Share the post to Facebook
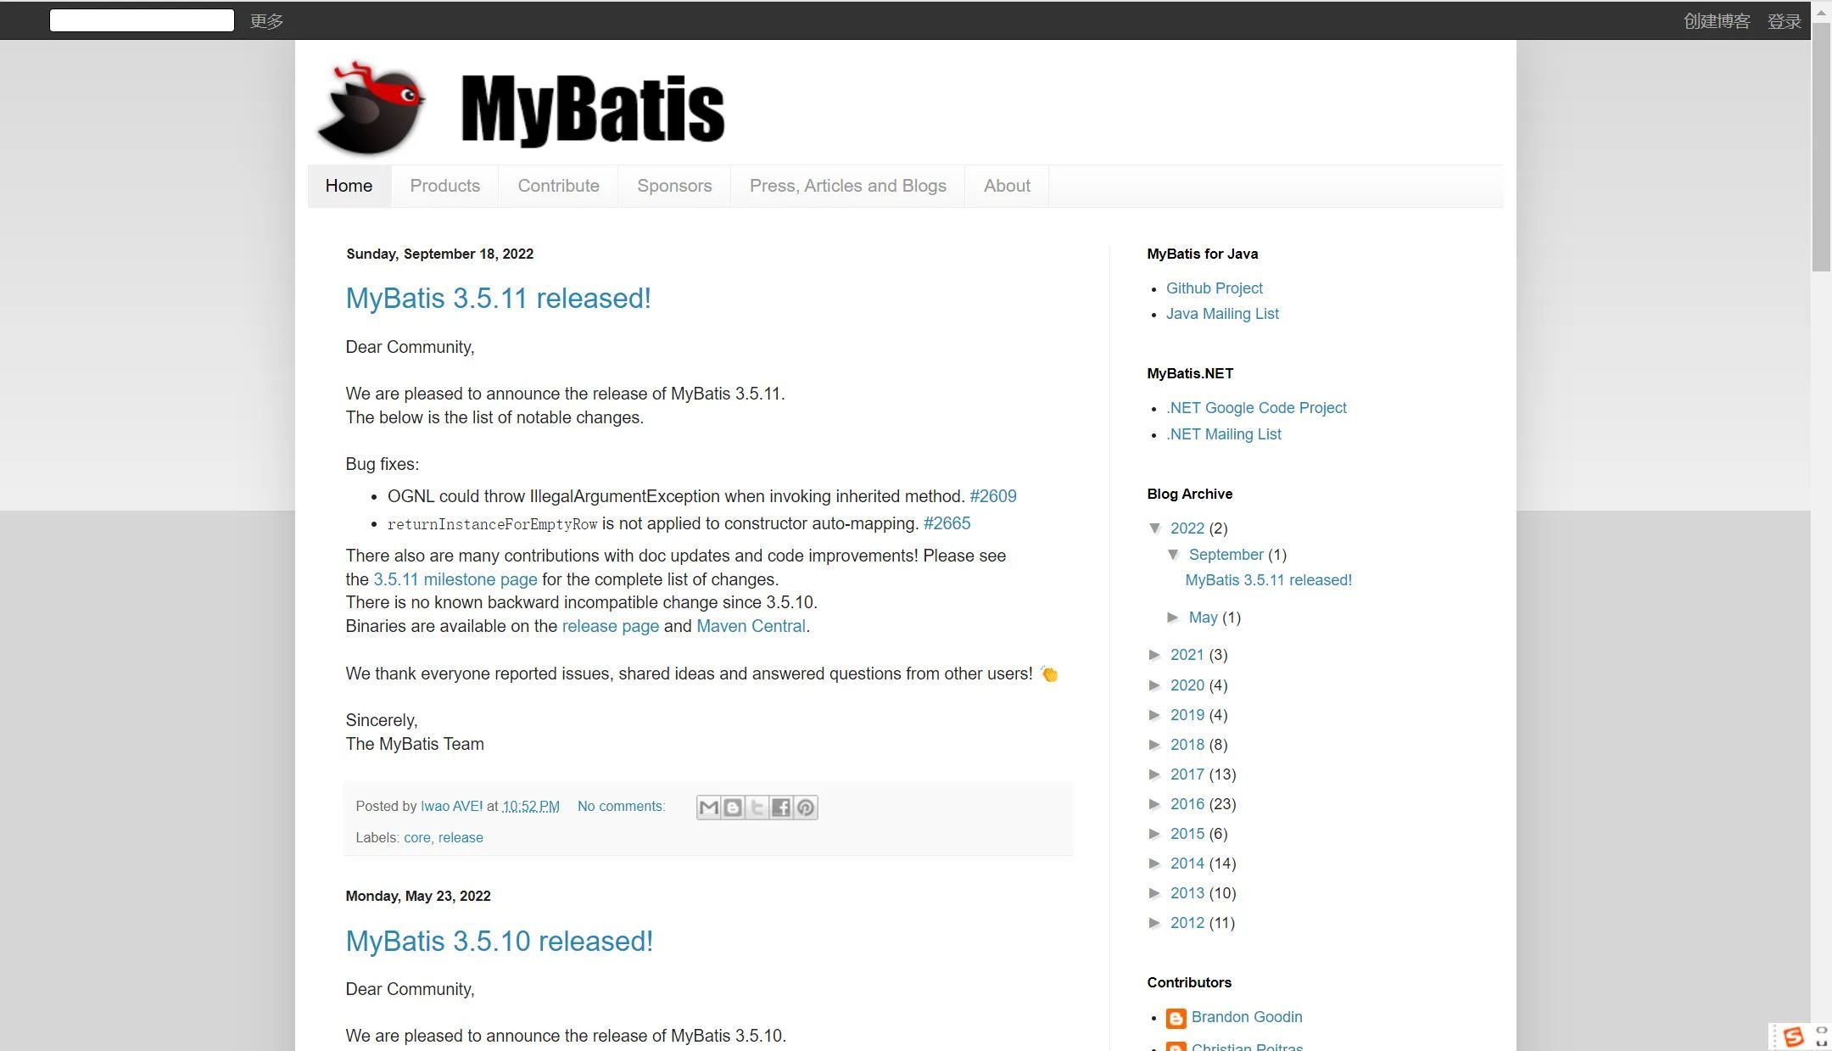Viewport: 1832px width, 1051px height. [781, 807]
